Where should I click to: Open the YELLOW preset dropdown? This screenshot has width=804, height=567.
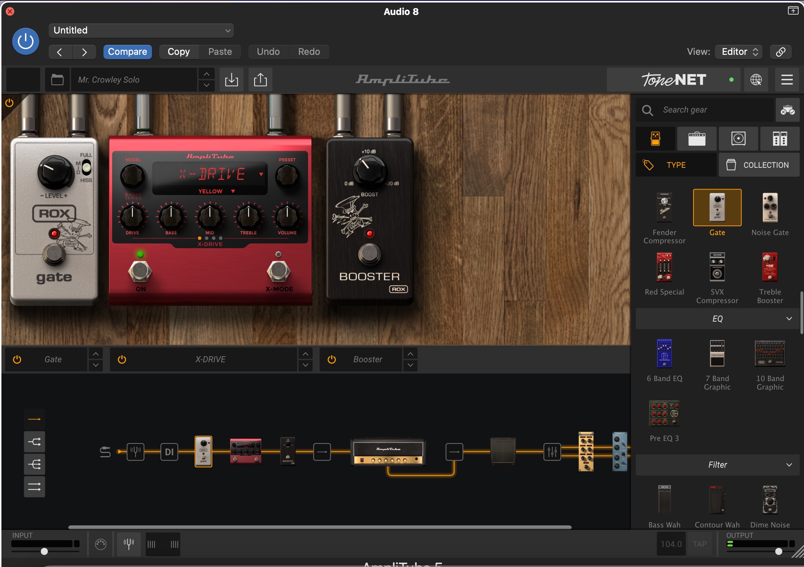[216, 191]
